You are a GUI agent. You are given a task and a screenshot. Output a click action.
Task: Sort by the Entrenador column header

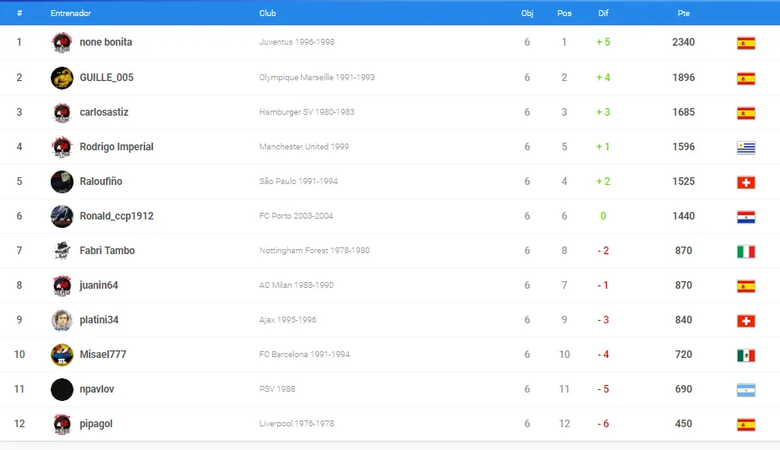click(71, 14)
